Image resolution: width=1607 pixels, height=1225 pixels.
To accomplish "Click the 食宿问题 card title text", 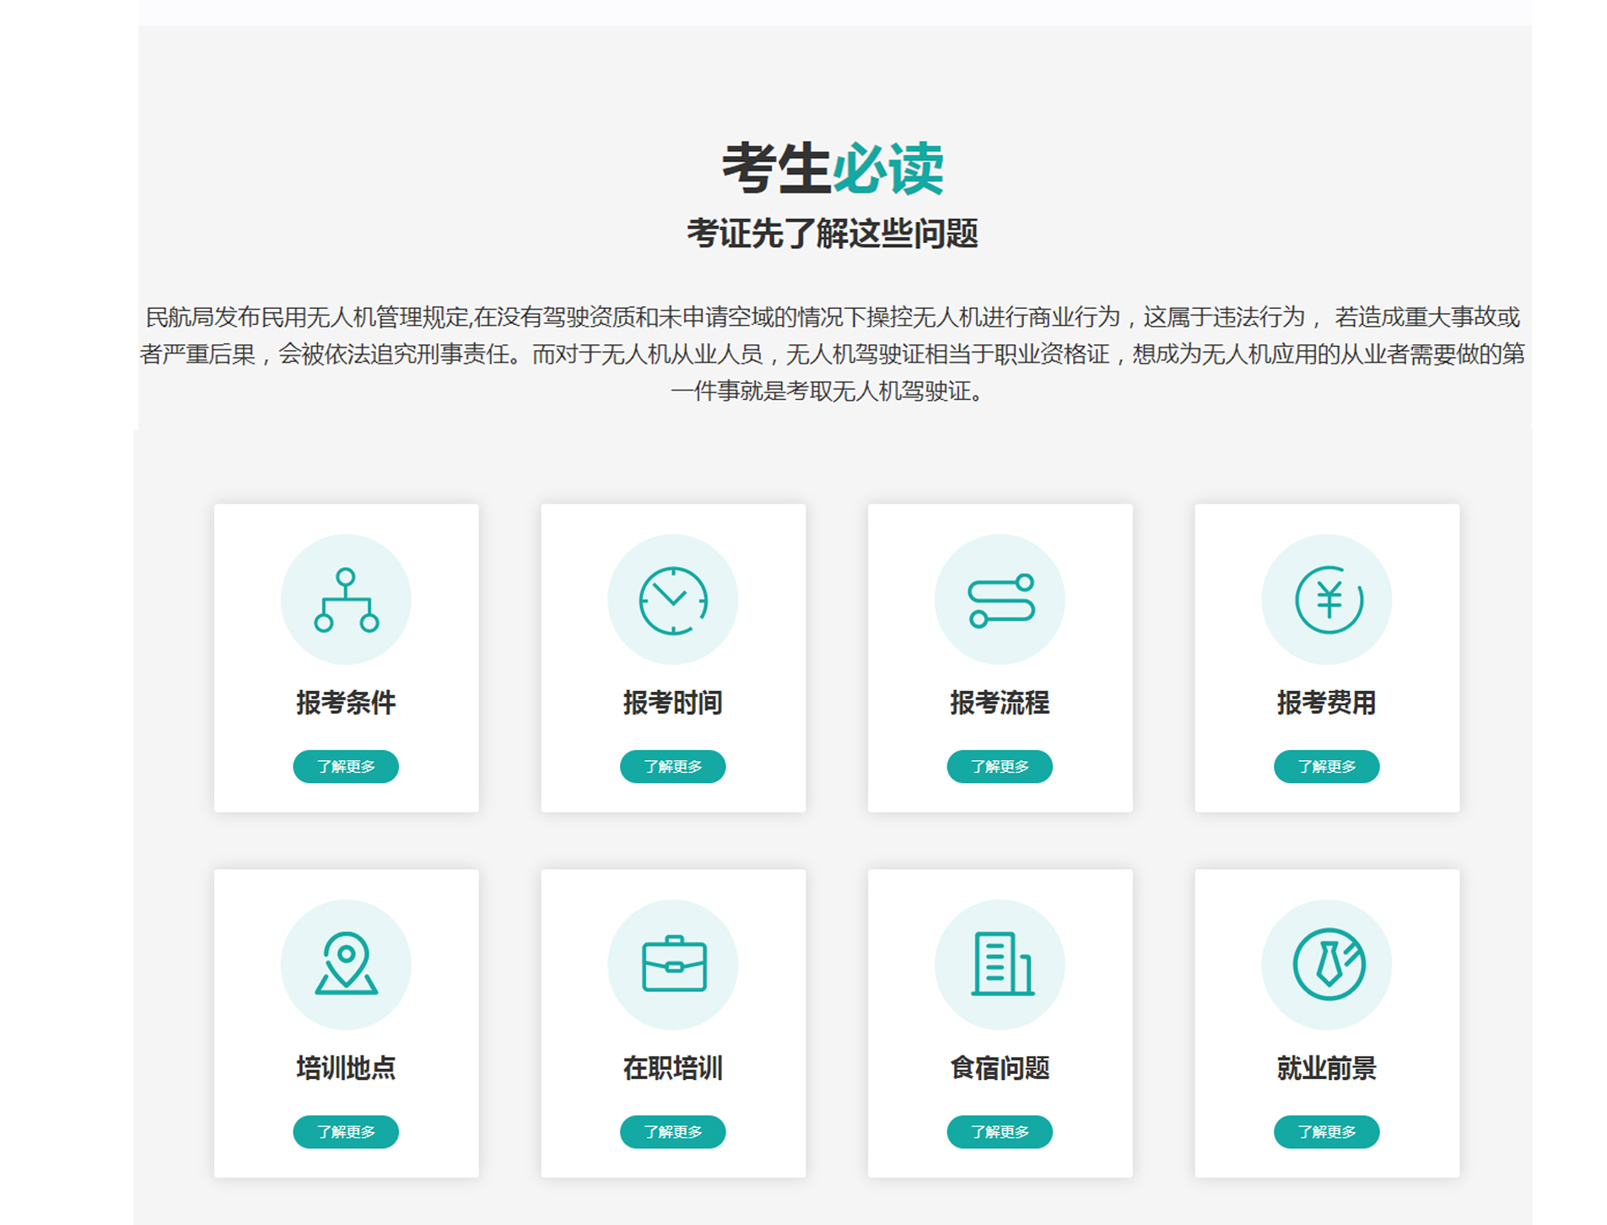I will pos(1000,1068).
